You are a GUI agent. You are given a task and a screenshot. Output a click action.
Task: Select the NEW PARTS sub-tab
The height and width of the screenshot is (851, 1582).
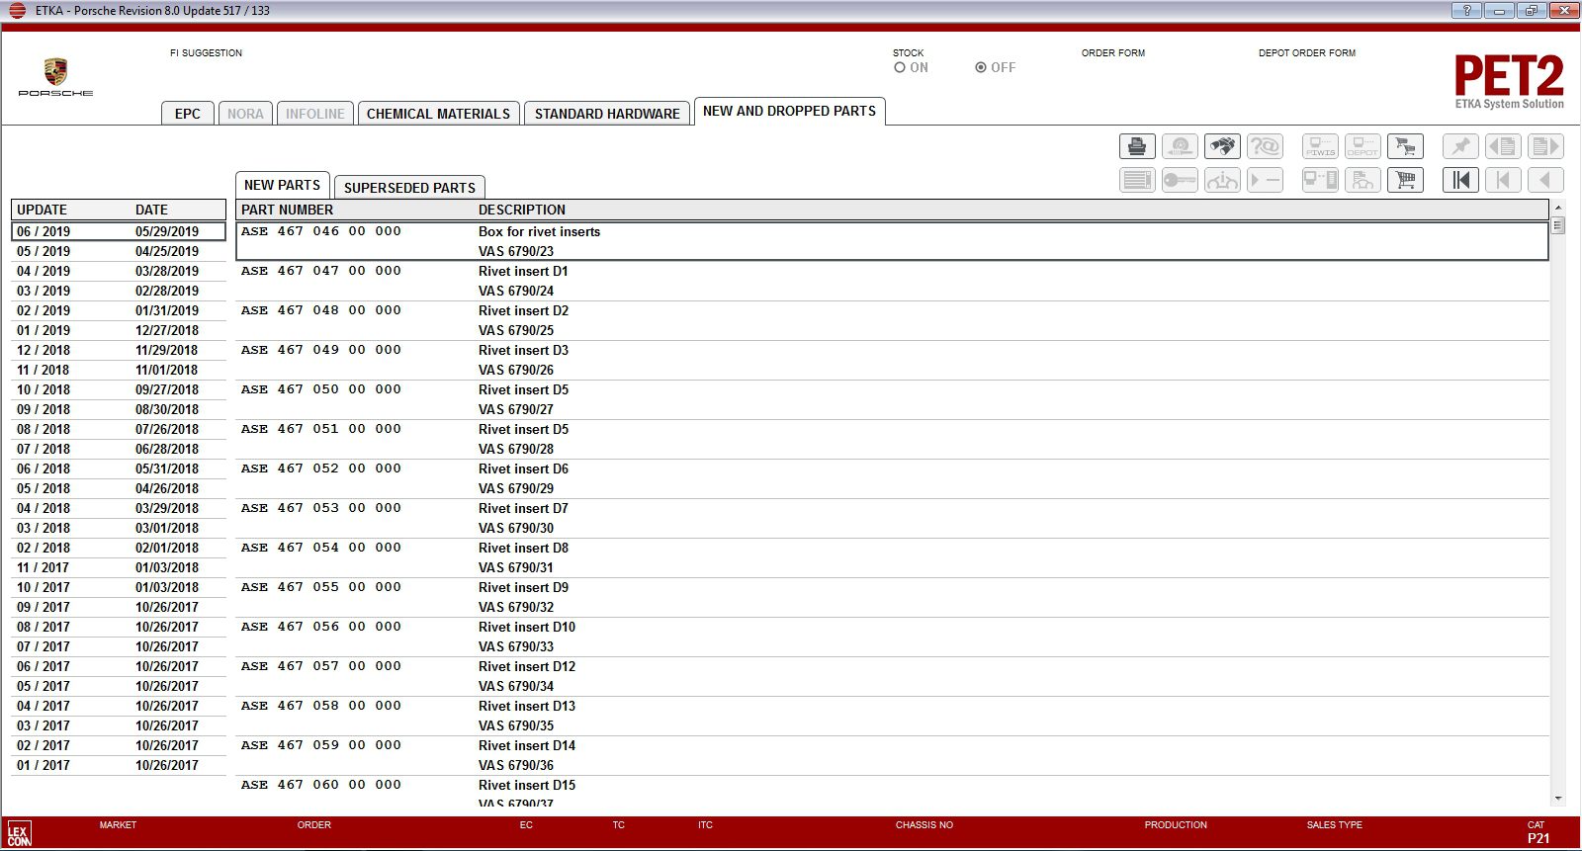(283, 185)
